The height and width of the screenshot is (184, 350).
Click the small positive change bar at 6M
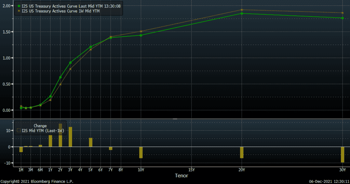click(40, 146)
